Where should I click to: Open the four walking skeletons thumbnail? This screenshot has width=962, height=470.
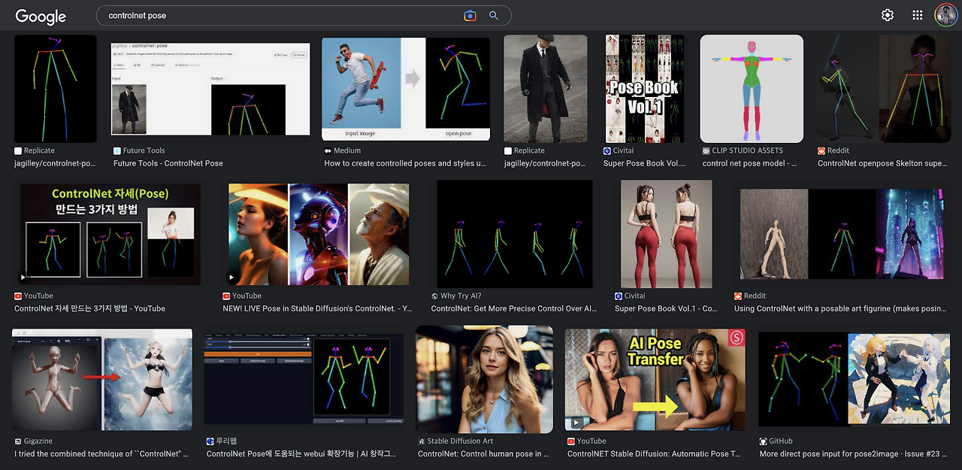[x=515, y=234]
